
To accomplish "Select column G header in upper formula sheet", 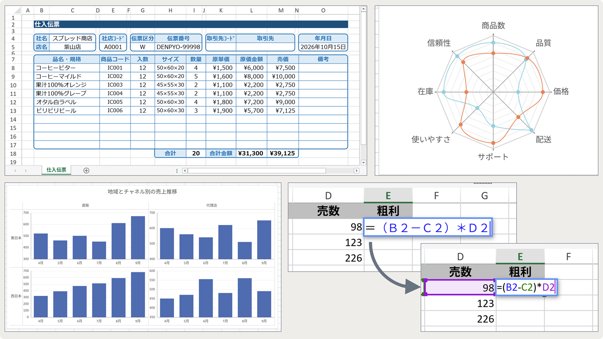I will pos(484,196).
